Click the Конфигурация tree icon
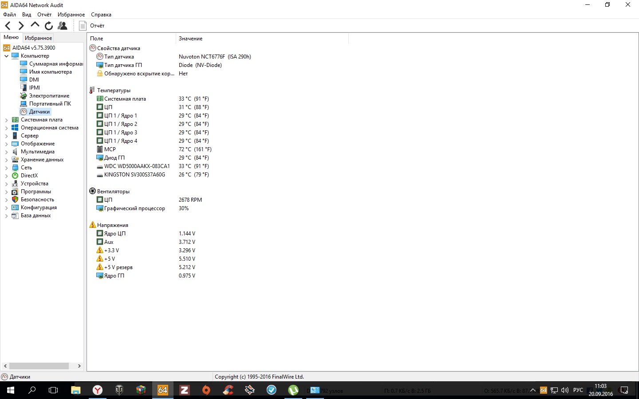 15,207
